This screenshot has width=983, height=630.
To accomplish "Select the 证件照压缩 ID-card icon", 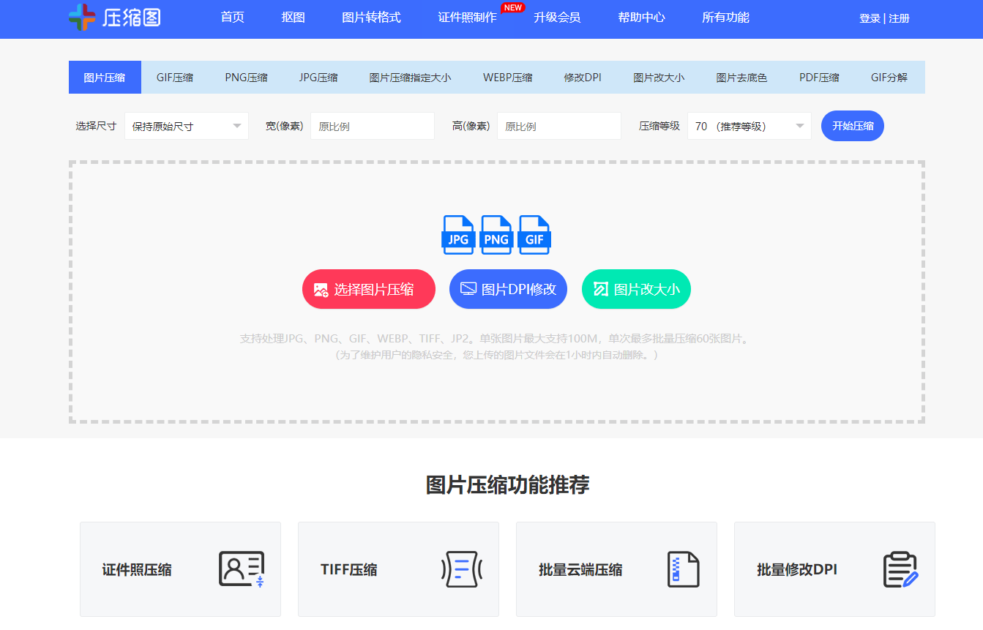I will click(242, 569).
